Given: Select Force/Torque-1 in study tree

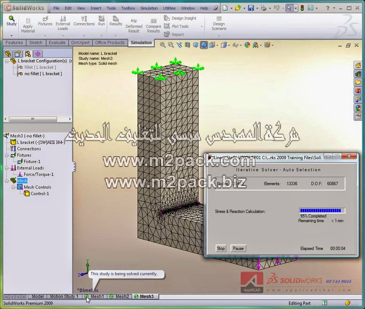Looking at the screenshot, I should 39,174.
